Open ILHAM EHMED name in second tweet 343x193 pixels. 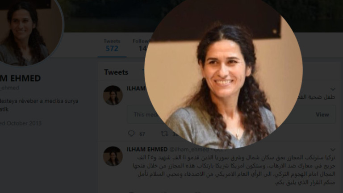click(x=147, y=149)
